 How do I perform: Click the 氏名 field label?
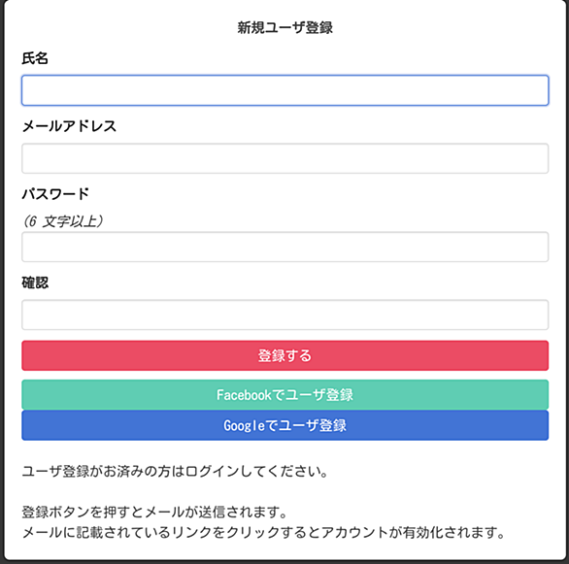click(35, 58)
